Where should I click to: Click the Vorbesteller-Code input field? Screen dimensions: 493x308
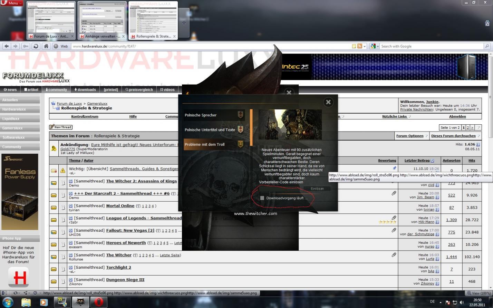[280, 189]
